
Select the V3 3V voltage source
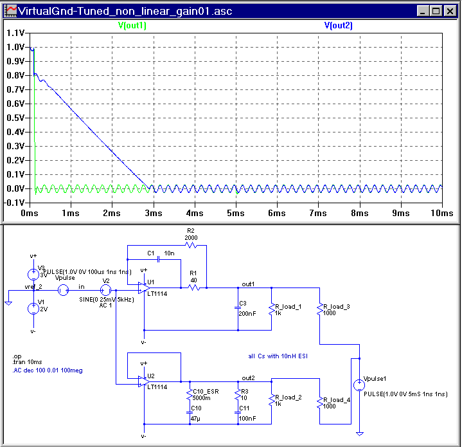pyautogui.click(x=33, y=273)
